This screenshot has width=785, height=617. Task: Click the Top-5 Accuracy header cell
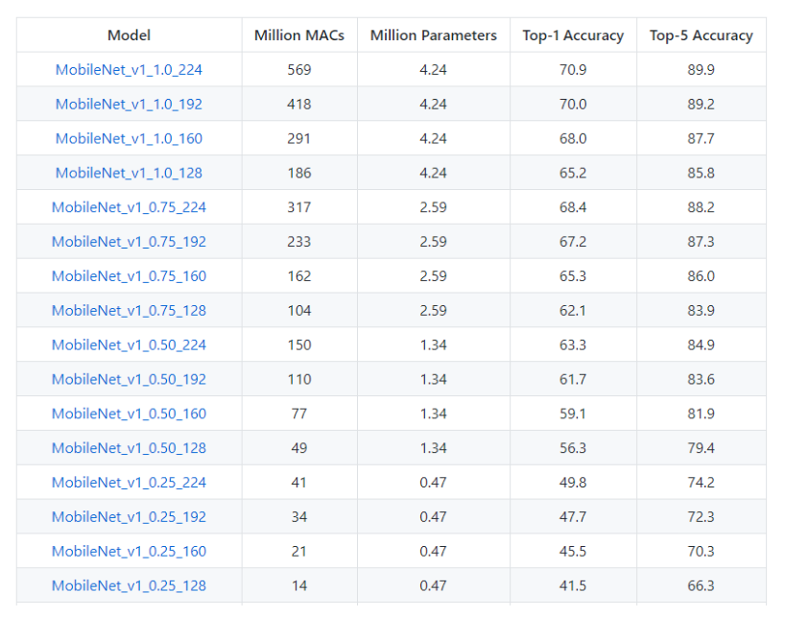(x=701, y=36)
